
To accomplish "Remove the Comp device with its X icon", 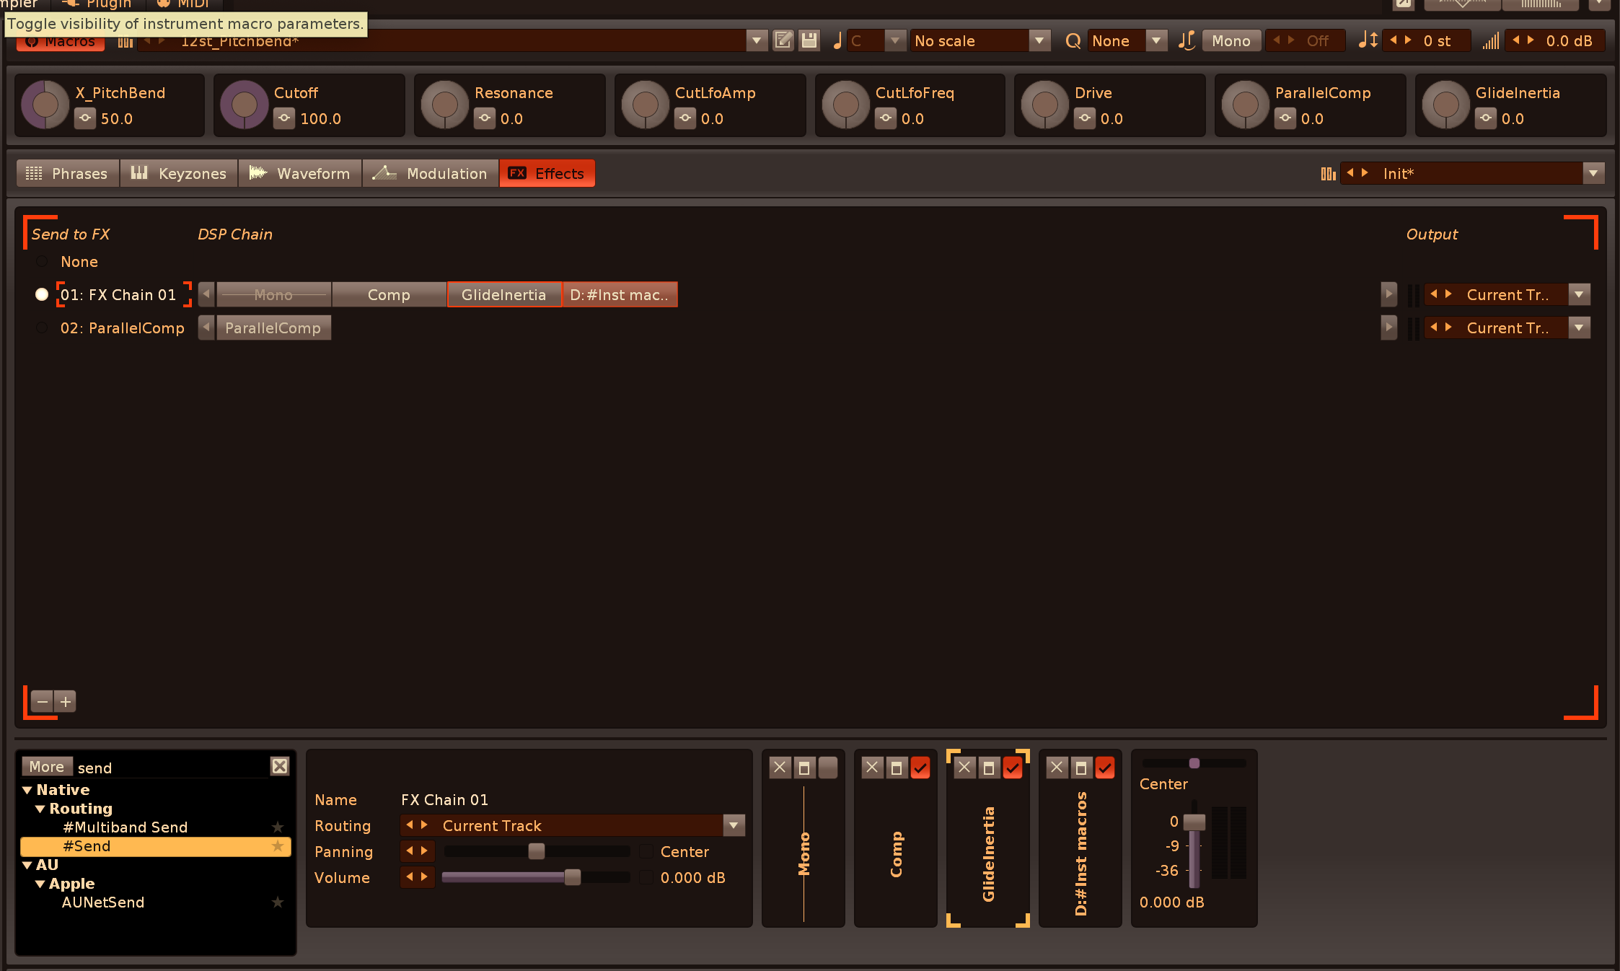I will pos(872,768).
